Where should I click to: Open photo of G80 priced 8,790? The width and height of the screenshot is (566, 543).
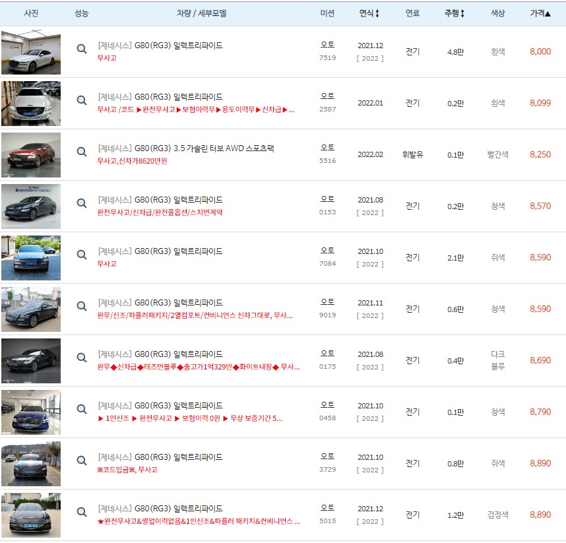(31, 412)
